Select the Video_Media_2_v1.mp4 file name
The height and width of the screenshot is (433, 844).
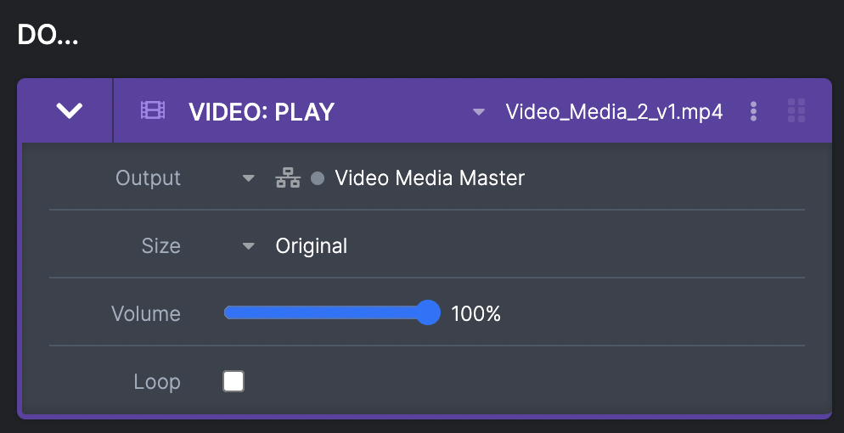click(614, 111)
